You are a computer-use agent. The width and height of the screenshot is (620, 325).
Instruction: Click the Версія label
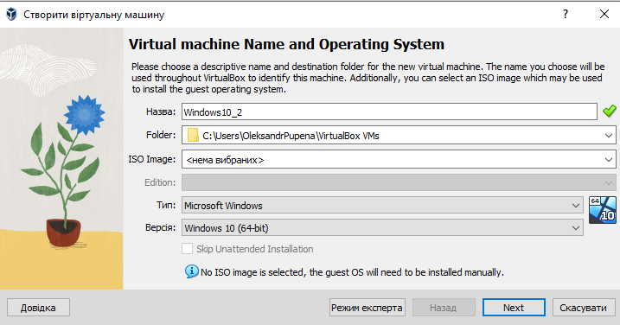click(161, 227)
